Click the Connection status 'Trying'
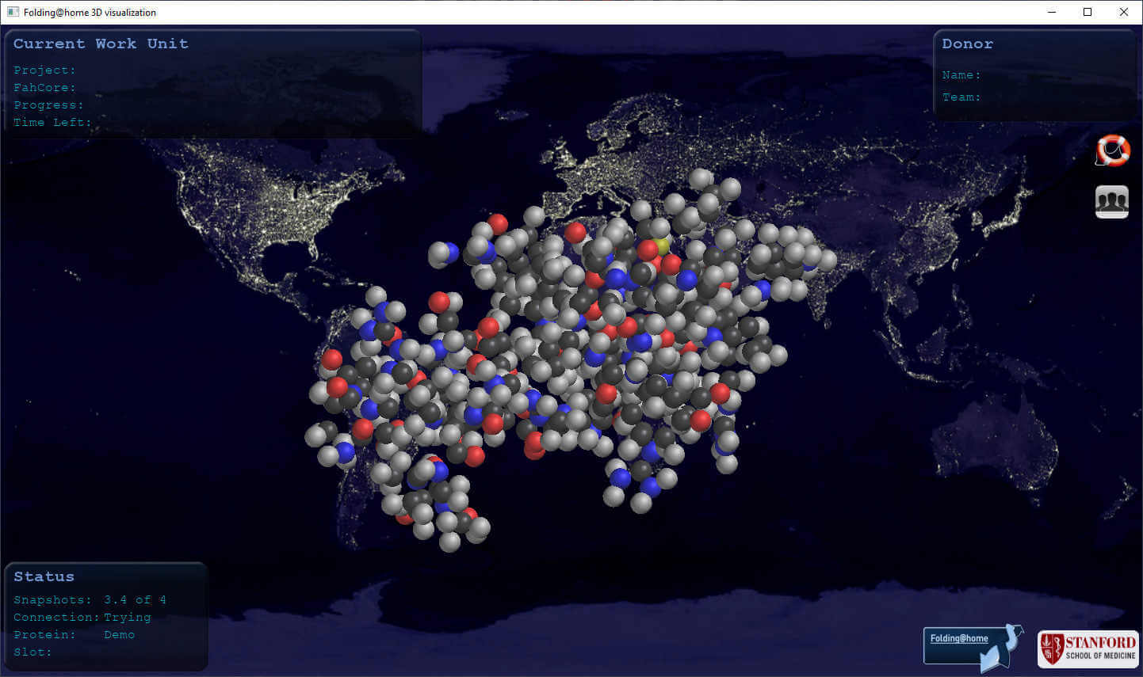 (x=127, y=618)
